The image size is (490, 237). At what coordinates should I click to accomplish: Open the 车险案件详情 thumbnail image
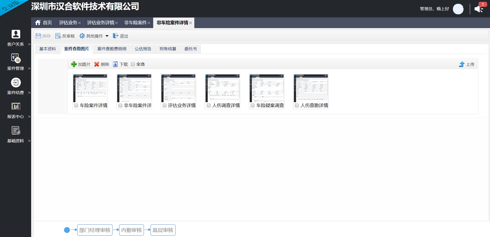click(90, 88)
